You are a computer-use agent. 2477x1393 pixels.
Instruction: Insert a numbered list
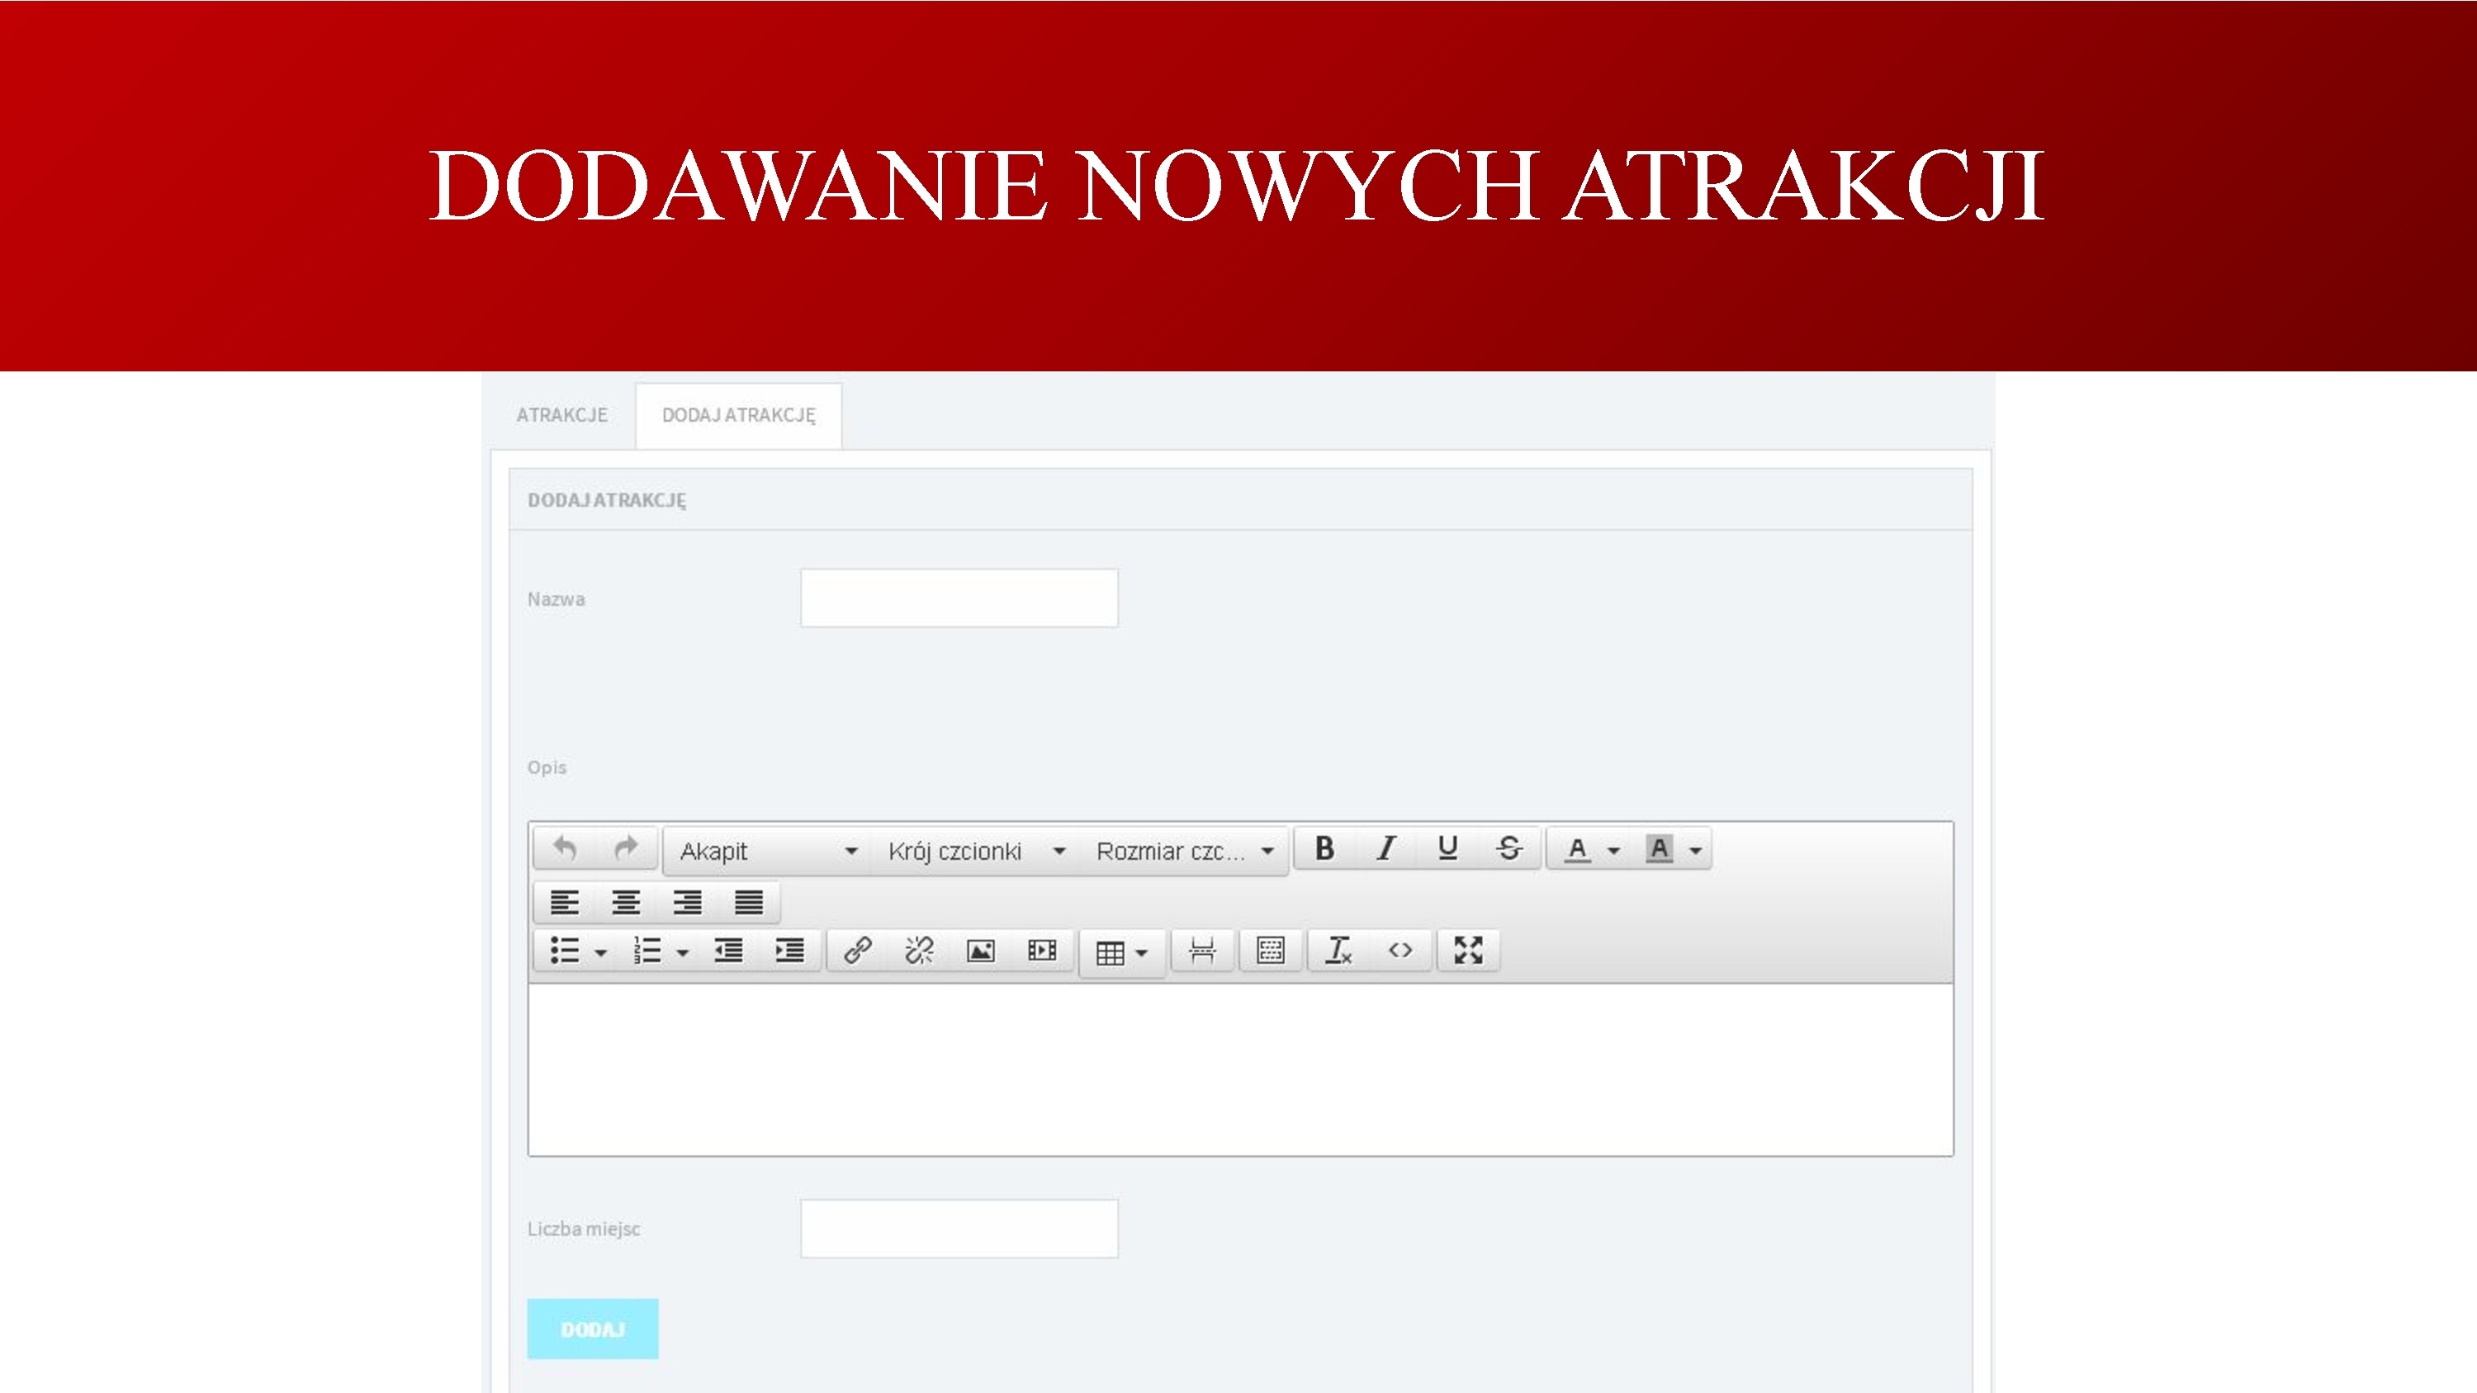647,951
